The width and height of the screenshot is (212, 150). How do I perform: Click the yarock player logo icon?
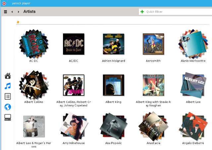pyautogui.click(x=4, y=3)
